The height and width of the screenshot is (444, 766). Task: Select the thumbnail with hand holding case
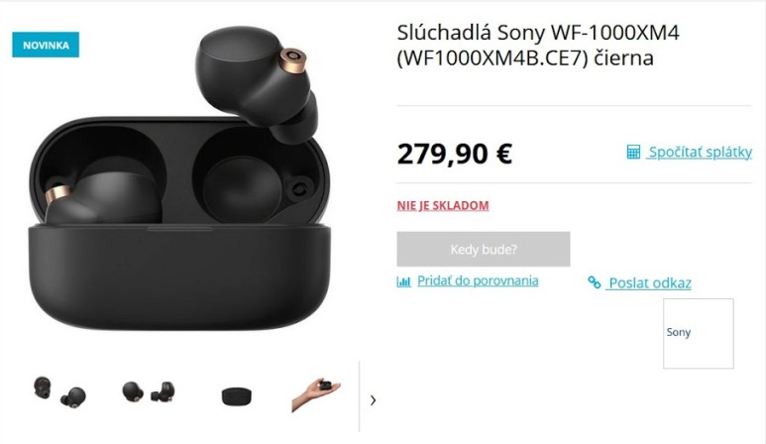316,394
